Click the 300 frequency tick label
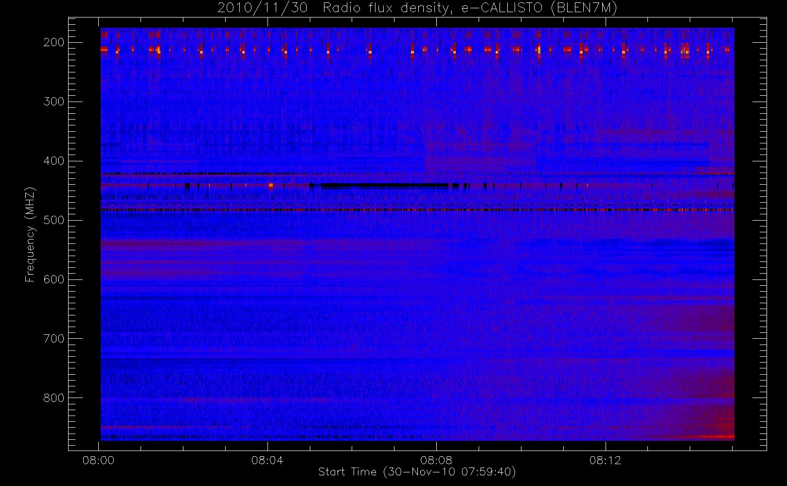This screenshot has height=486, width=787. click(x=54, y=102)
